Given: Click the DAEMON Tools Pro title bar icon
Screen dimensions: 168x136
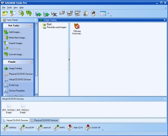Looking at the screenshot, I should (2, 3).
